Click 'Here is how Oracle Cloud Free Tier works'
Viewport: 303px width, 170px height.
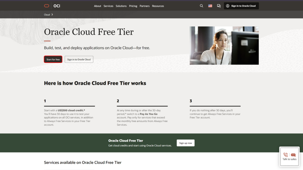click(x=95, y=83)
